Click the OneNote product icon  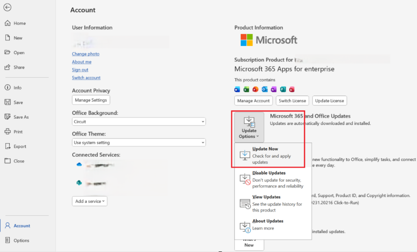coord(274,89)
